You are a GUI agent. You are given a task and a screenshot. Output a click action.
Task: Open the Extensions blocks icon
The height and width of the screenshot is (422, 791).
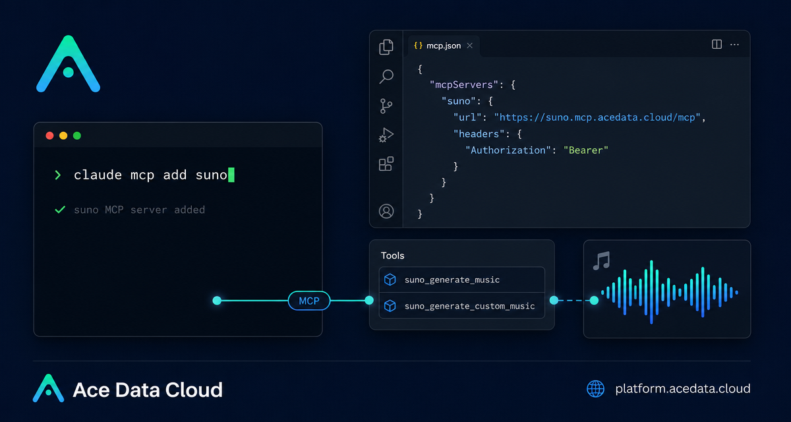[x=386, y=164]
